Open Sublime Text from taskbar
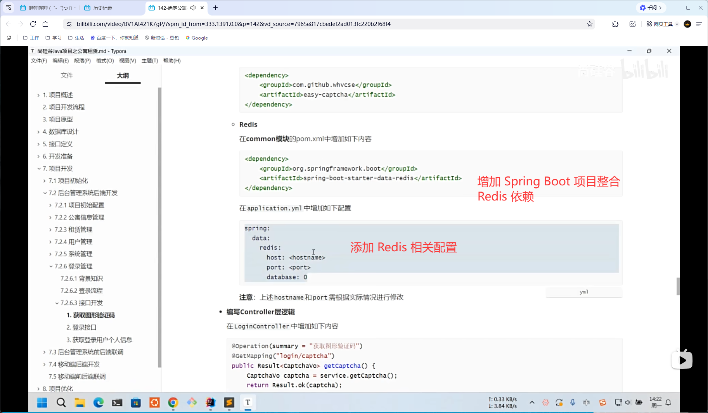The image size is (708, 413). 229,403
